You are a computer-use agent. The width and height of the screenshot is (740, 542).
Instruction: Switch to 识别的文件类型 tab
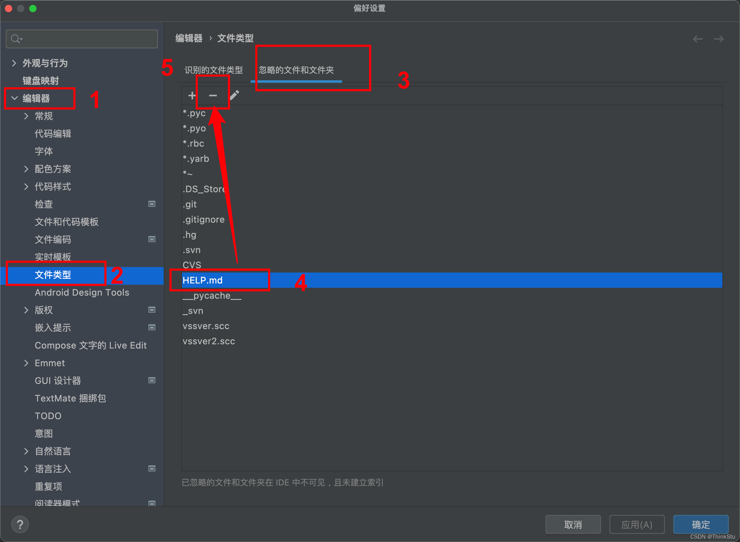214,70
